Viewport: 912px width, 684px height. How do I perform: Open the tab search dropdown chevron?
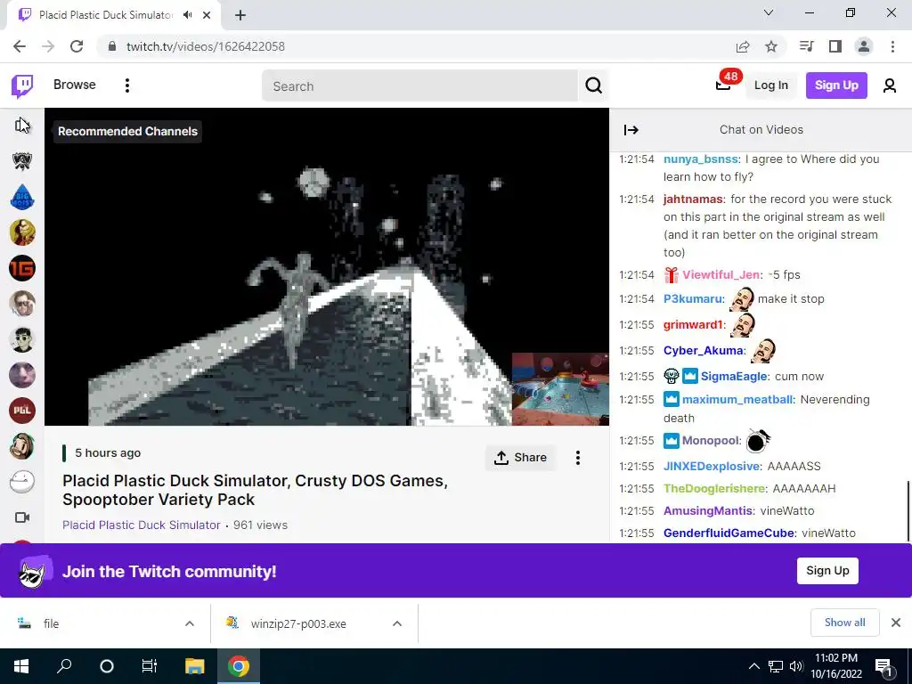tap(769, 12)
